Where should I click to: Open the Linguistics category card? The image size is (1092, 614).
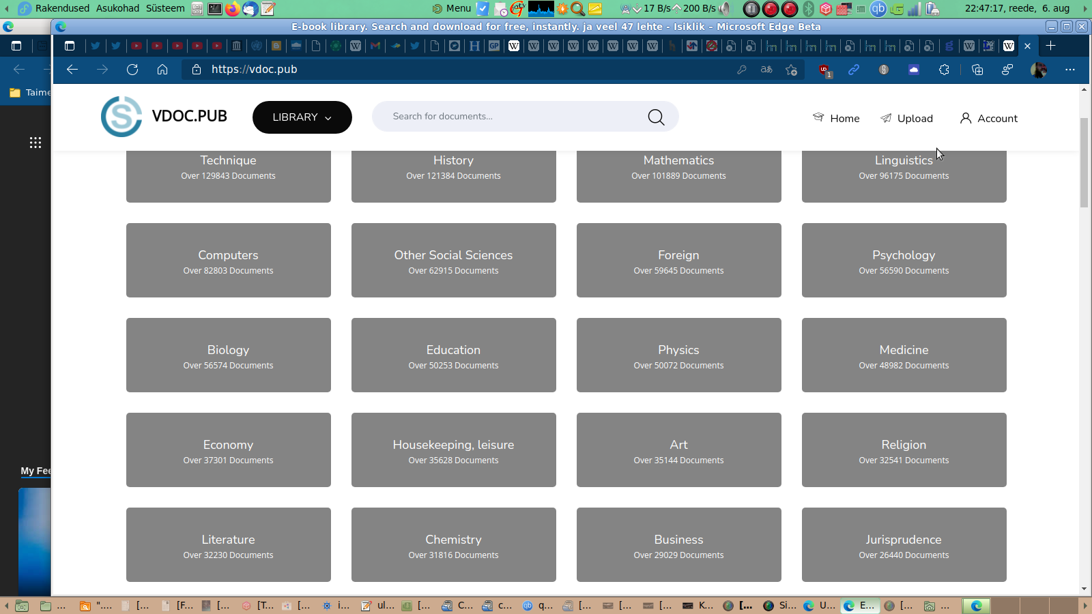tap(904, 176)
